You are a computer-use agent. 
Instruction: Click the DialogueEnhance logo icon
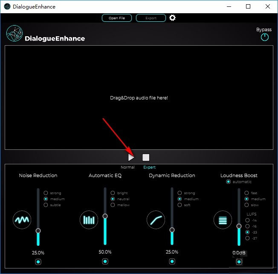14,33
